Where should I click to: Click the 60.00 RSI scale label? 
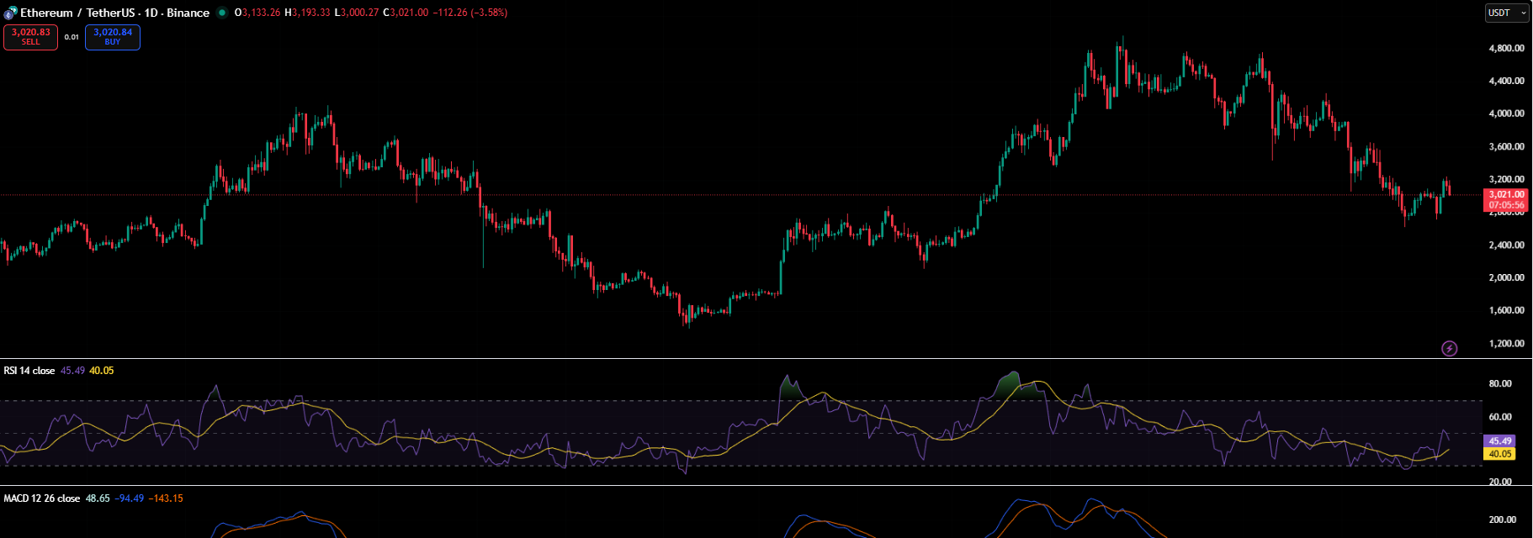tap(1500, 416)
